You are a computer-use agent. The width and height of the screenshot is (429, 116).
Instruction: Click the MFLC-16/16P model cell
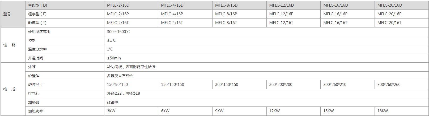tap(335, 14)
